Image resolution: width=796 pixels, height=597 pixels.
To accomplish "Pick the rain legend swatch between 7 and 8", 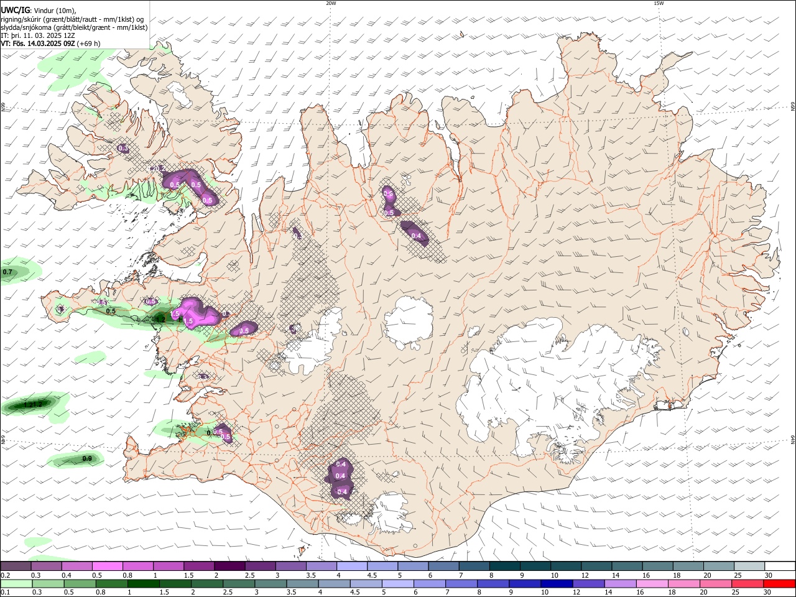I will click(461, 583).
